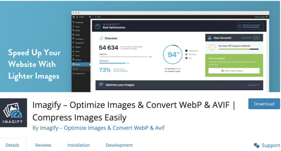Screen dimensions: 281x151
Task: Click the New to Imagify? heading
Action: tap(217, 58)
